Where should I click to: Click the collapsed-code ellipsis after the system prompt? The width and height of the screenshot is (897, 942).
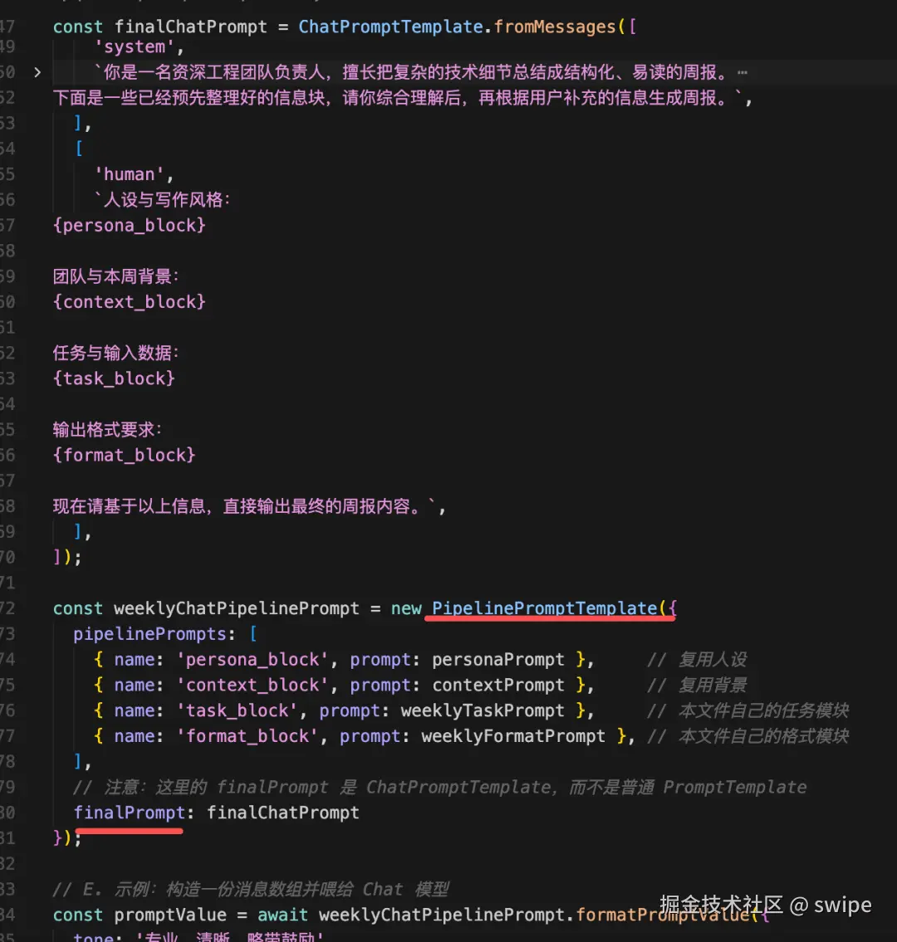coord(742,72)
